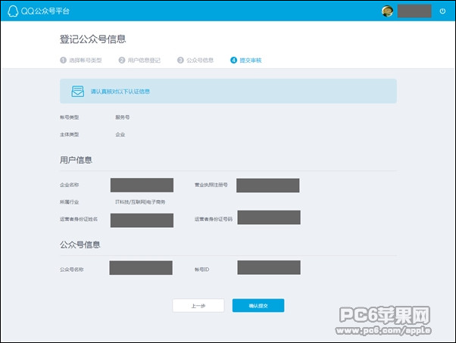Click the 运营者身份证姓名 value box

(x=142, y=220)
